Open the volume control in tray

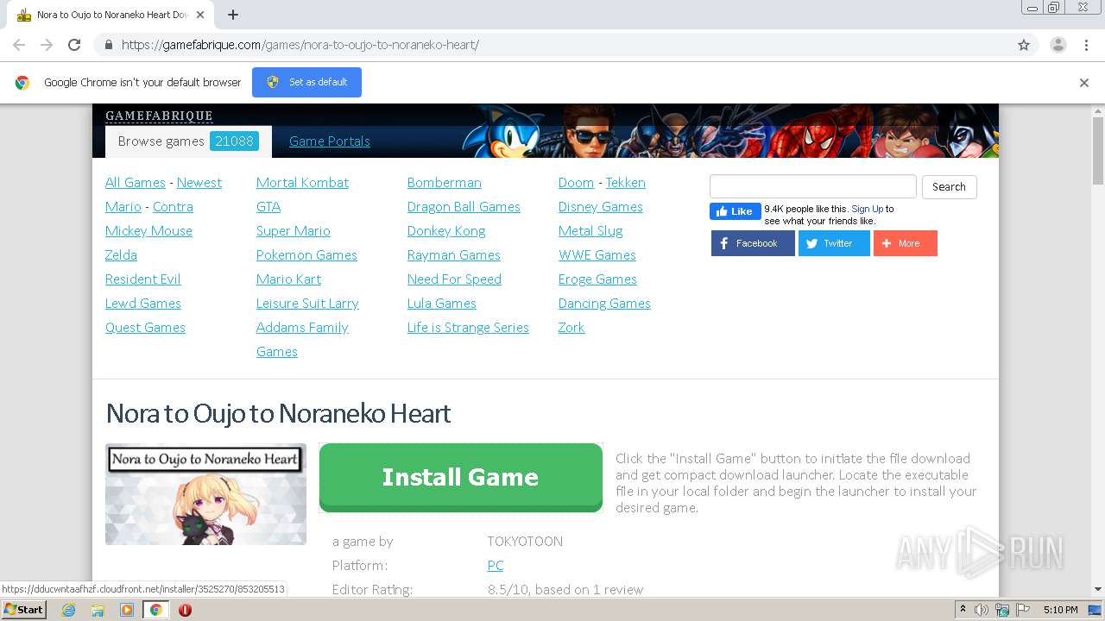tap(982, 610)
